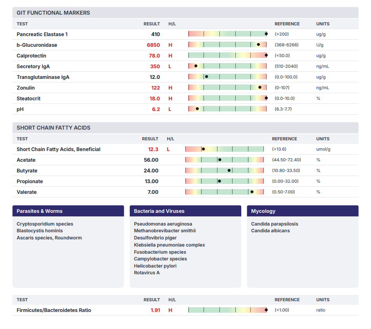Click the Propionate result 13.00

[x=152, y=181]
